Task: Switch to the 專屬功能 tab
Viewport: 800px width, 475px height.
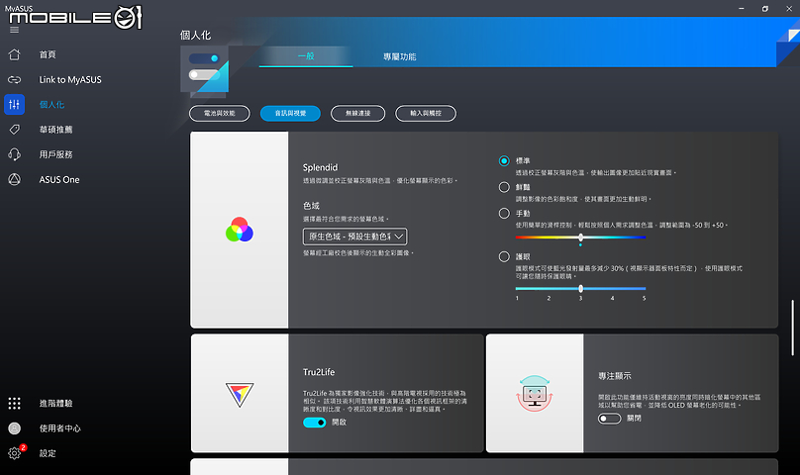Action: [x=399, y=56]
